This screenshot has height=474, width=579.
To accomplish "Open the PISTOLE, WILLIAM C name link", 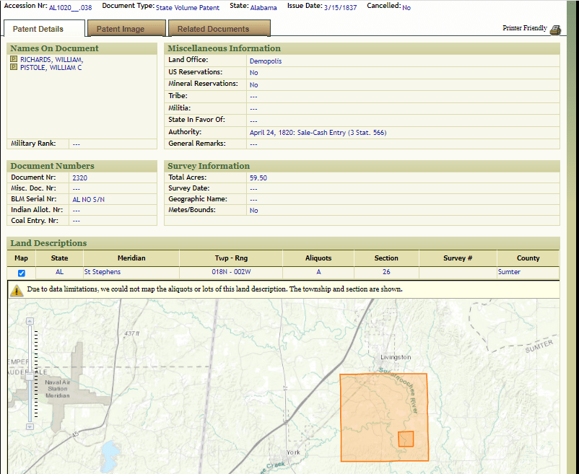I will click(51, 68).
